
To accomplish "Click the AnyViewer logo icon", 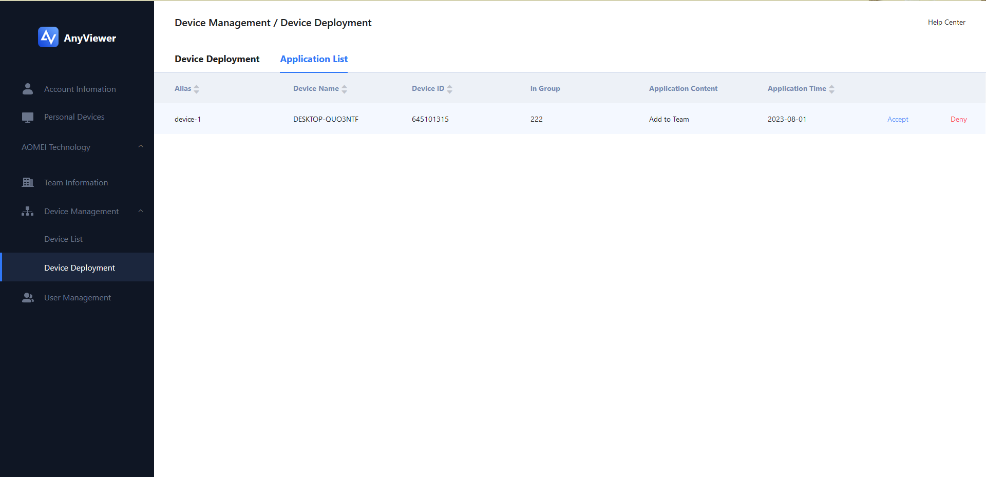I will click(48, 37).
